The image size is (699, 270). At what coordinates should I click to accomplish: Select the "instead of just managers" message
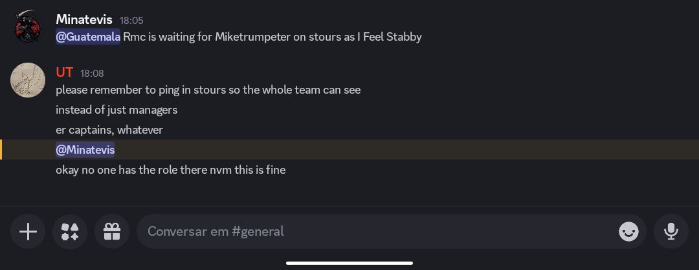(116, 110)
